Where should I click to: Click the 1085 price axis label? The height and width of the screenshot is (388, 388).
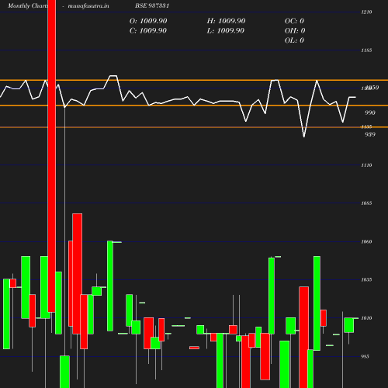[366, 203]
